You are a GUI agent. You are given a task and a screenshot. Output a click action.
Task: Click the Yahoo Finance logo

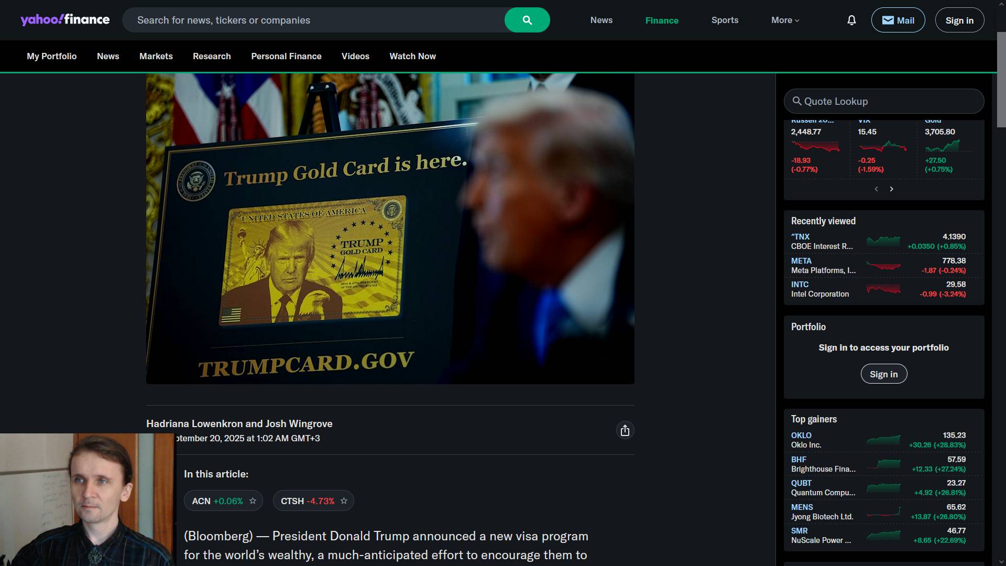coord(65,20)
